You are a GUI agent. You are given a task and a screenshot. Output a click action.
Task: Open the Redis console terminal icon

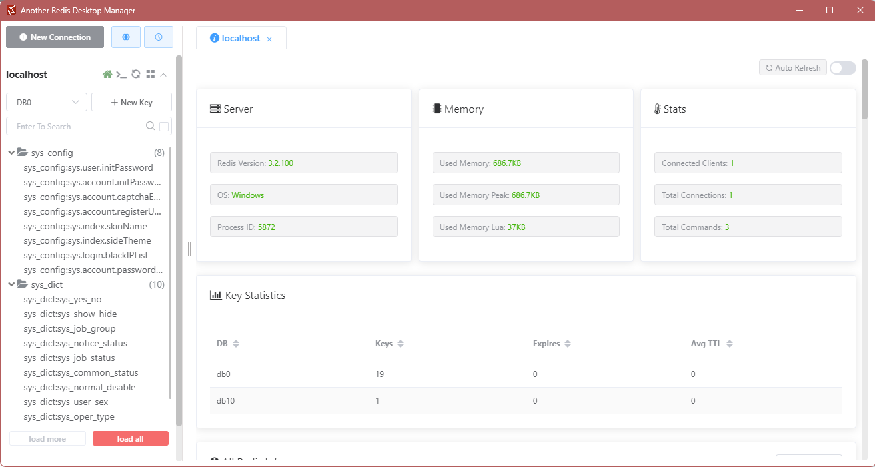[121, 75]
